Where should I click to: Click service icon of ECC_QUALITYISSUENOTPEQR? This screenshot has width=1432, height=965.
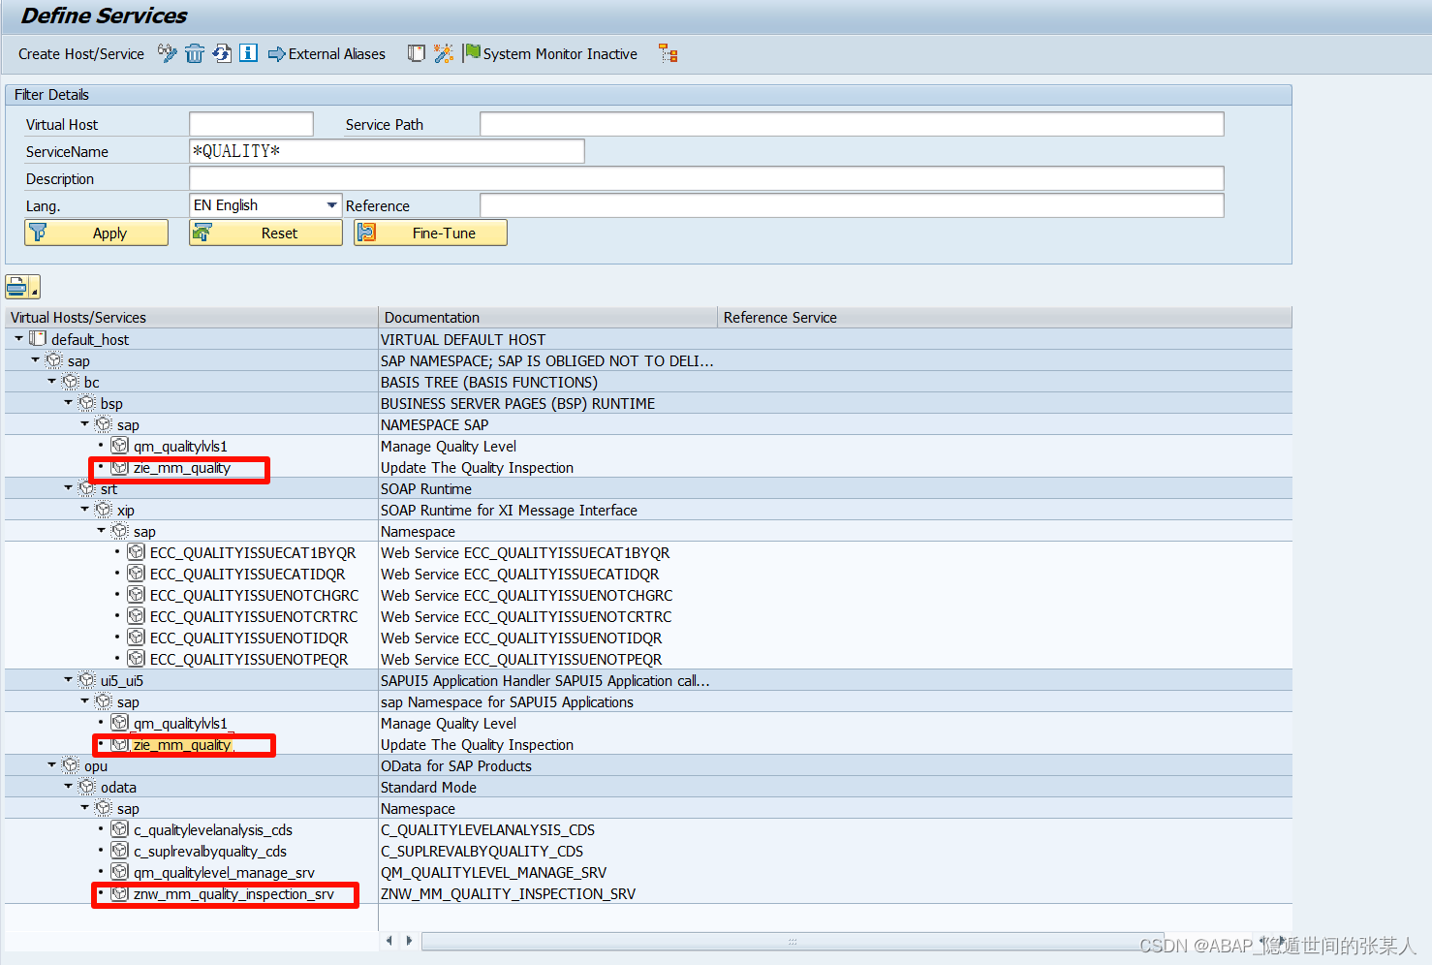click(137, 658)
